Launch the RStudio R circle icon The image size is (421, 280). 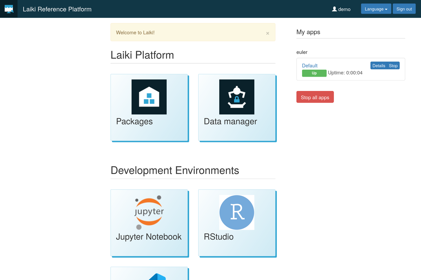pyautogui.click(x=237, y=212)
